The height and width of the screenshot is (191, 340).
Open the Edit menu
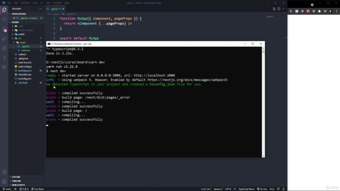(x=16, y=3)
